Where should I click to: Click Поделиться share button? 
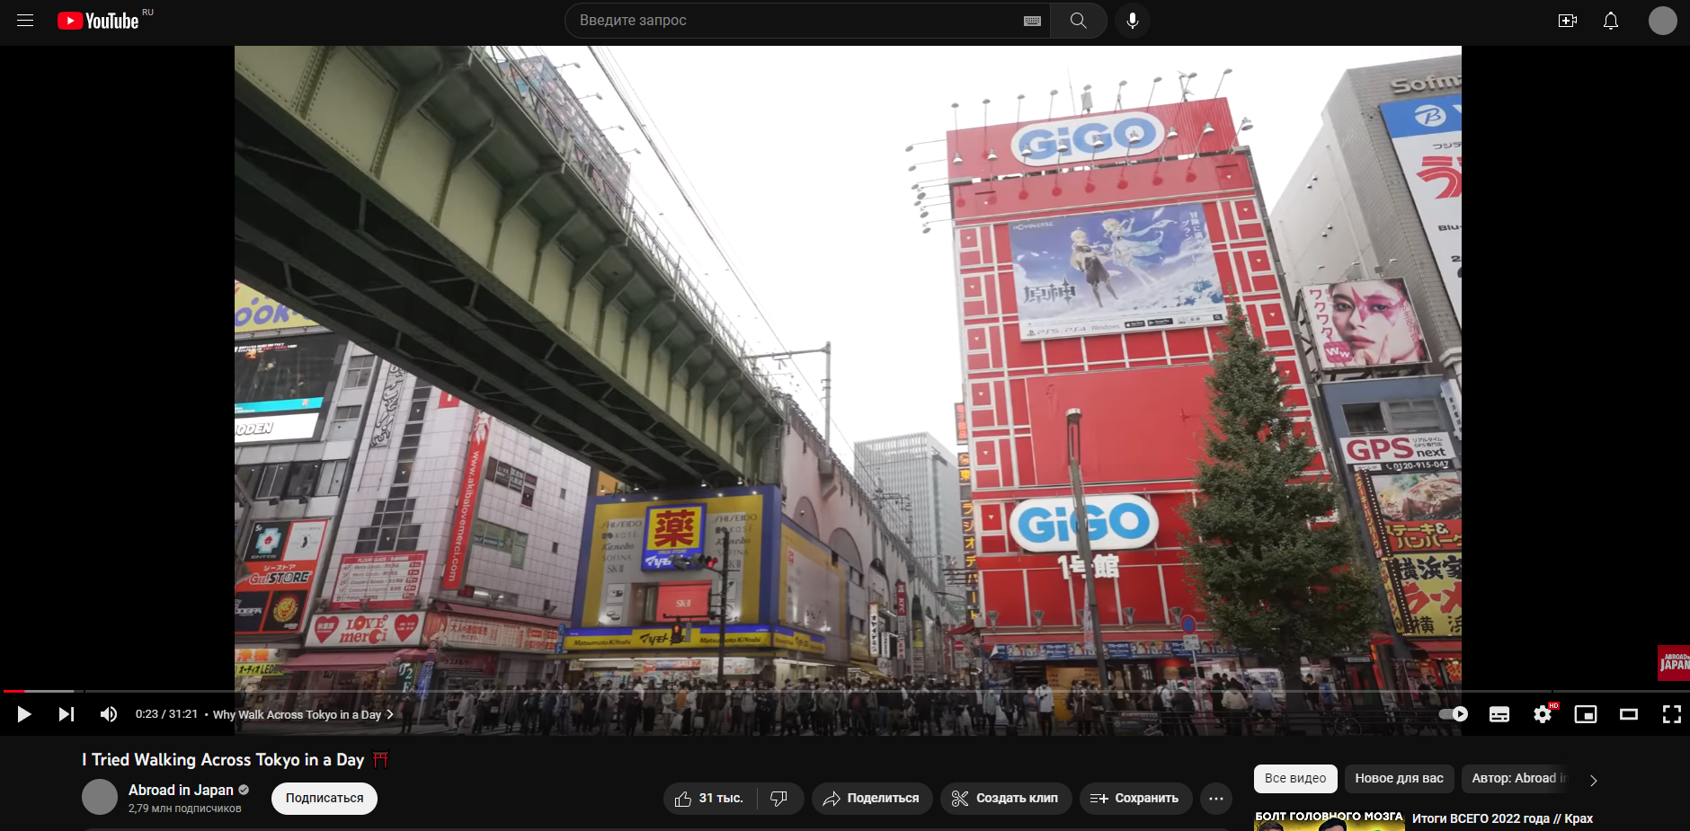pyautogui.click(x=872, y=799)
